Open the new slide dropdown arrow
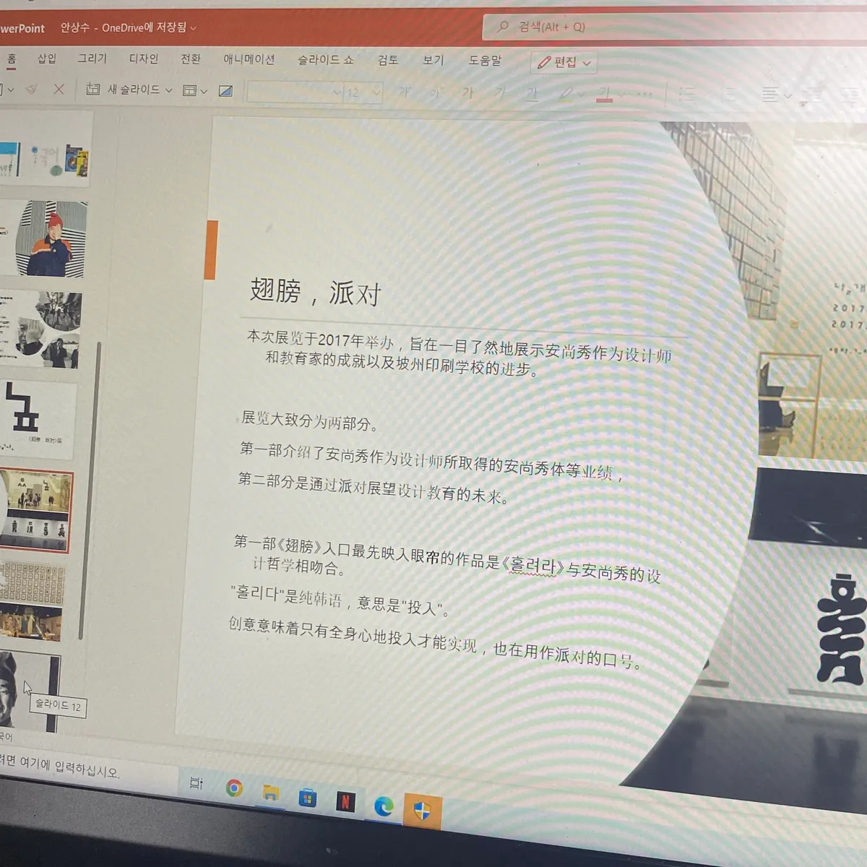The width and height of the screenshot is (867, 867). [169, 90]
